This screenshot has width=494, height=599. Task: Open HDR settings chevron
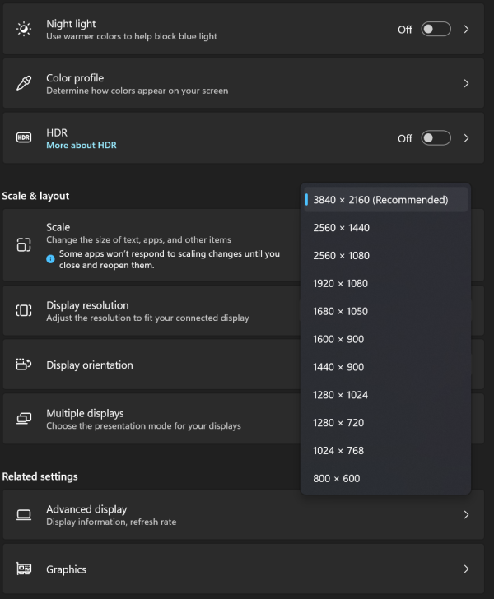466,138
